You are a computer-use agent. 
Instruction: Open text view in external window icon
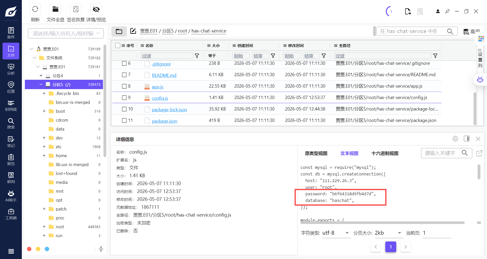coord(479,153)
